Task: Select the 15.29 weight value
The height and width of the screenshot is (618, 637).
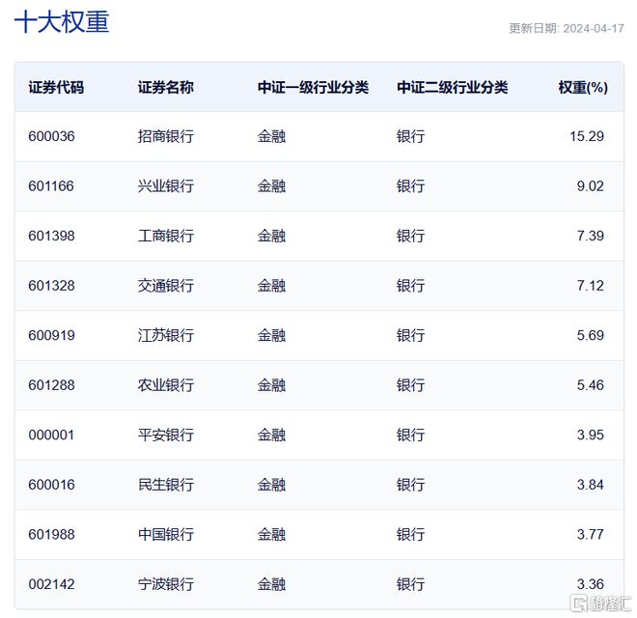Action: [x=586, y=136]
